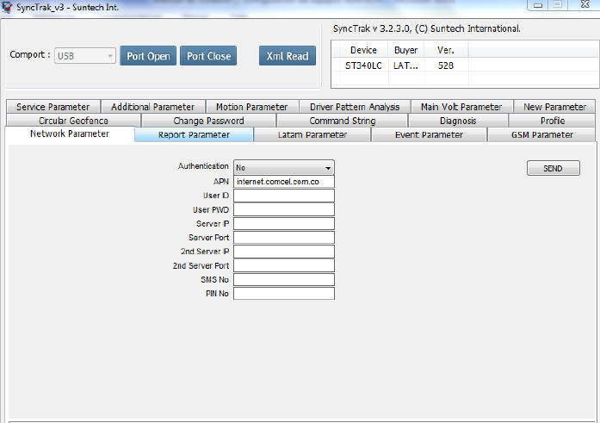The width and height of the screenshot is (600, 423).
Task: Select the ST340LC device row
Action: point(365,65)
